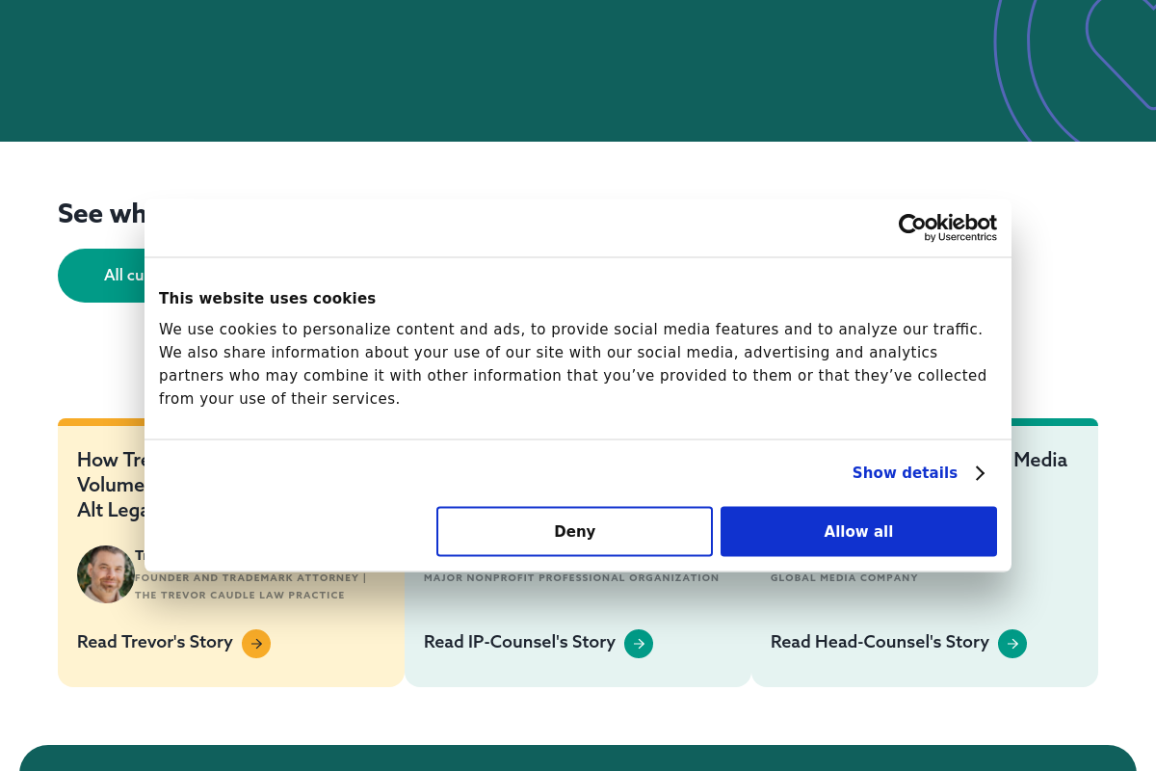Open Read Head-Counsel's Story link
The width and height of the screenshot is (1156, 771).
click(x=880, y=642)
